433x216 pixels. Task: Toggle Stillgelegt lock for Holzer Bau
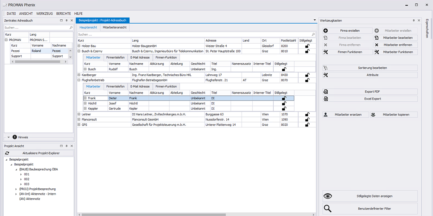[x=307, y=46]
